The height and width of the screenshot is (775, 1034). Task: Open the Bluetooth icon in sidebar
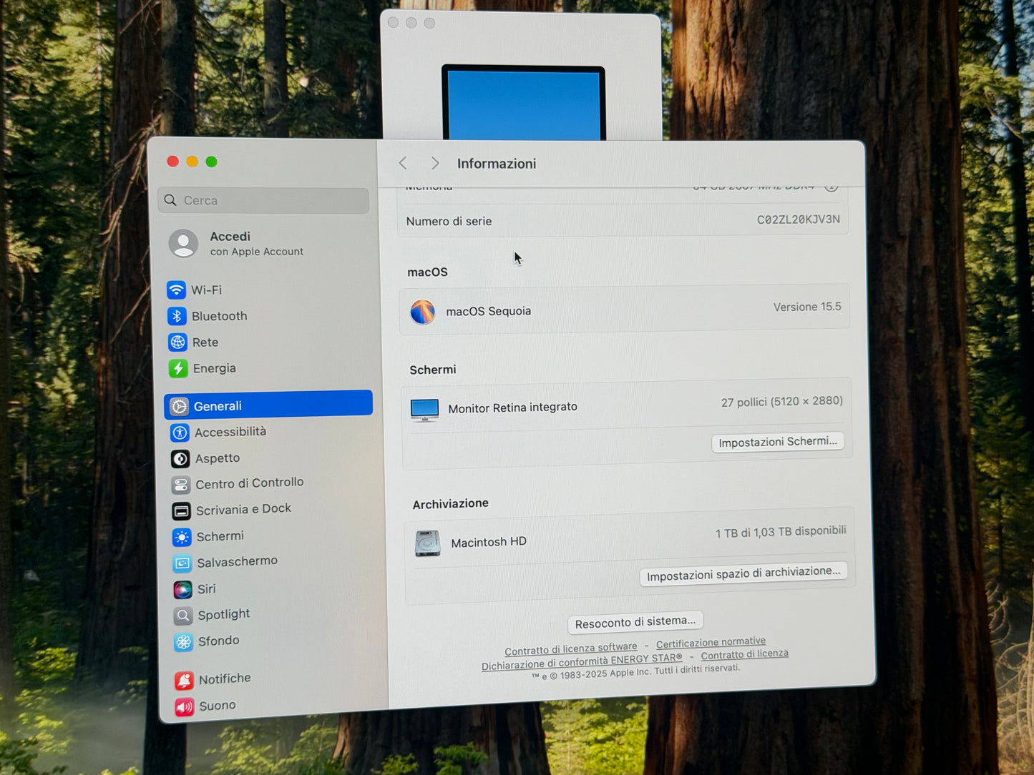coord(177,316)
